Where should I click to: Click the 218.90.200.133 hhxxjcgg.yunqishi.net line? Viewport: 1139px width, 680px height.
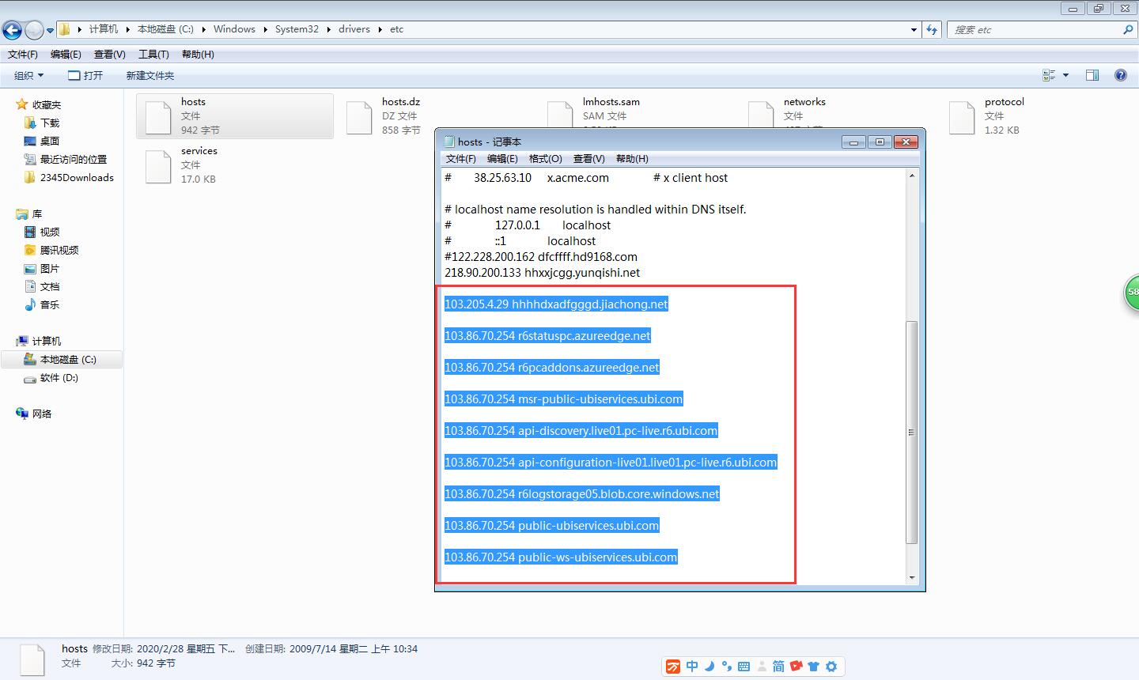pyautogui.click(x=542, y=273)
